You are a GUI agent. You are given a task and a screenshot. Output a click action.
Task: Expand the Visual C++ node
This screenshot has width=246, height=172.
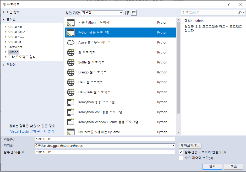click(6, 37)
